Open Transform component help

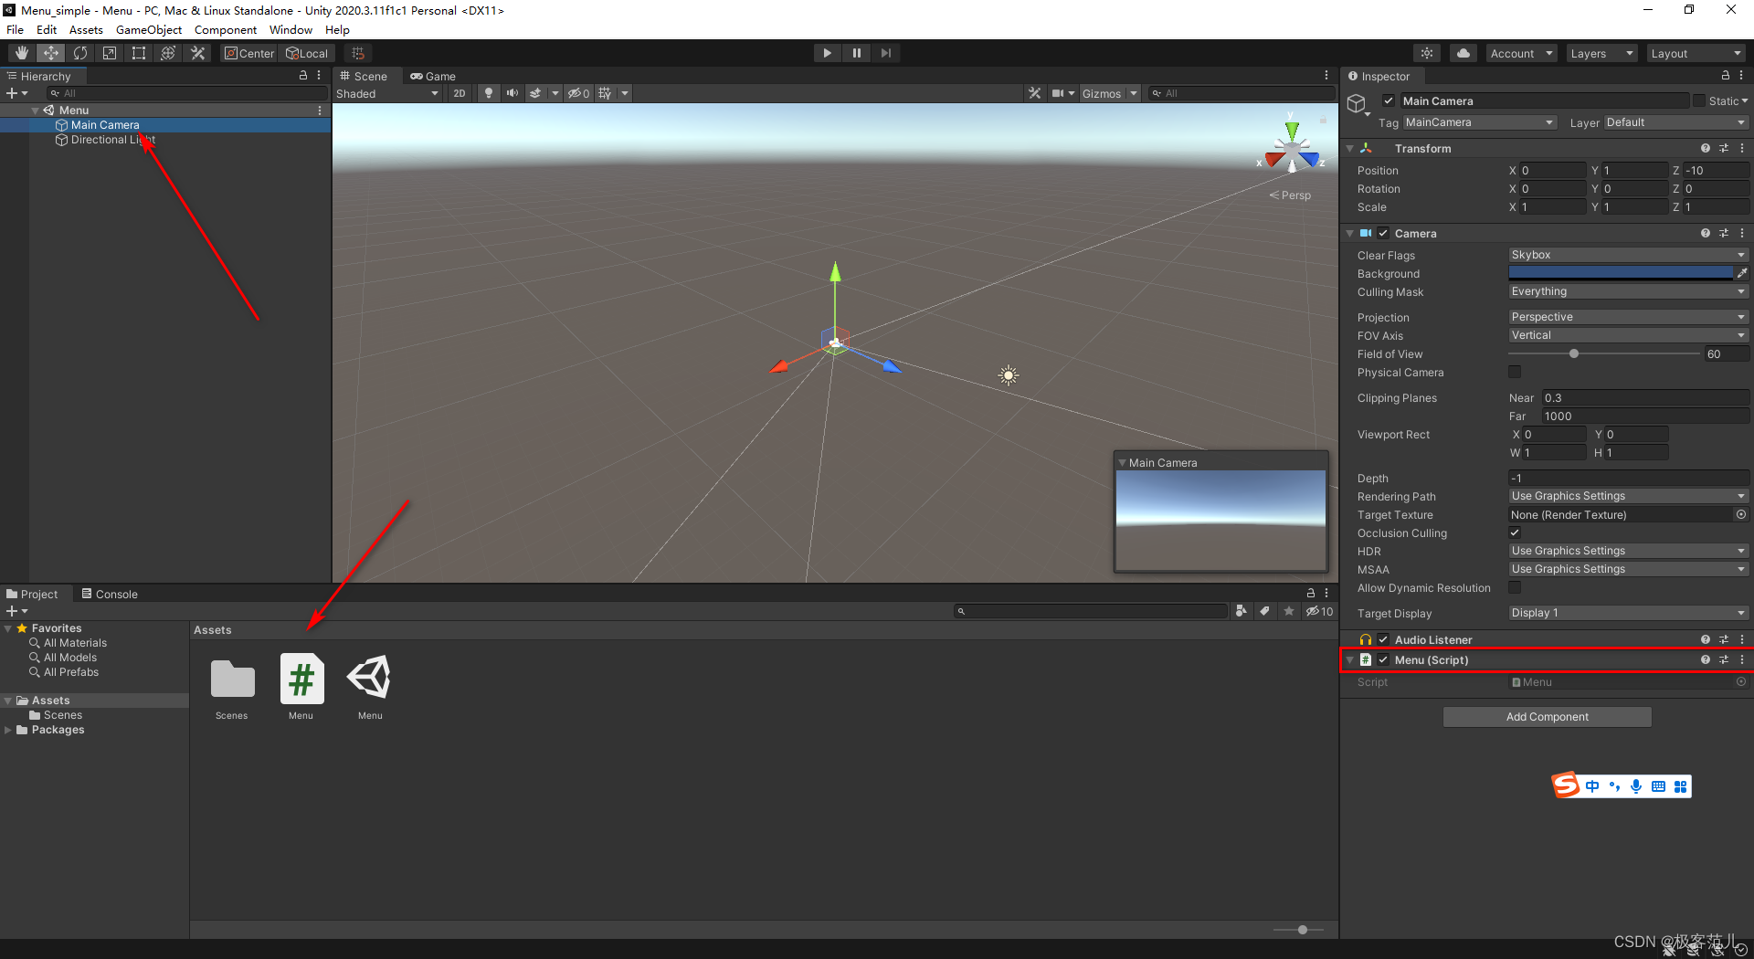[x=1705, y=148]
